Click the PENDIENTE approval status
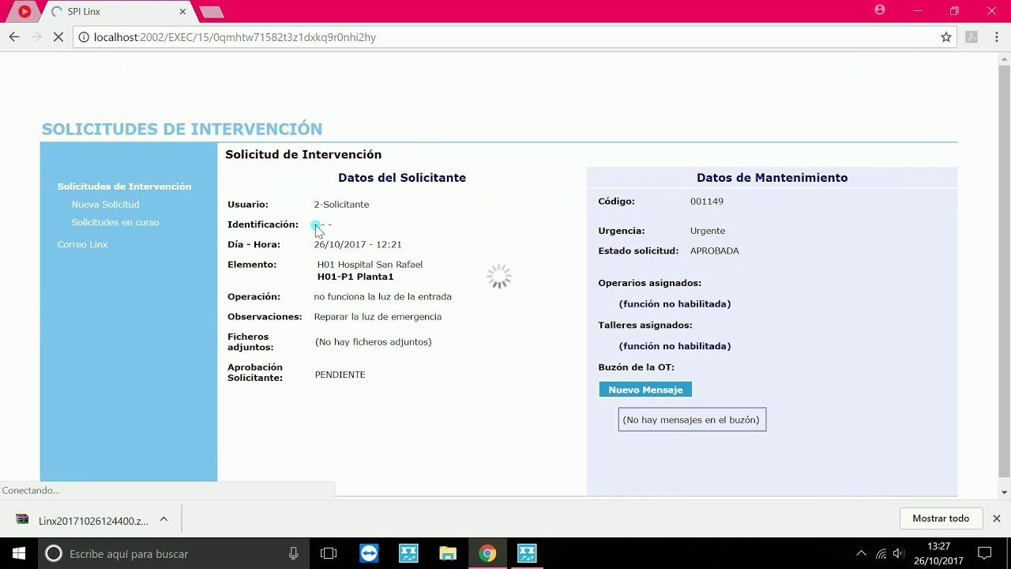The height and width of the screenshot is (569, 1011). (340, 375)
